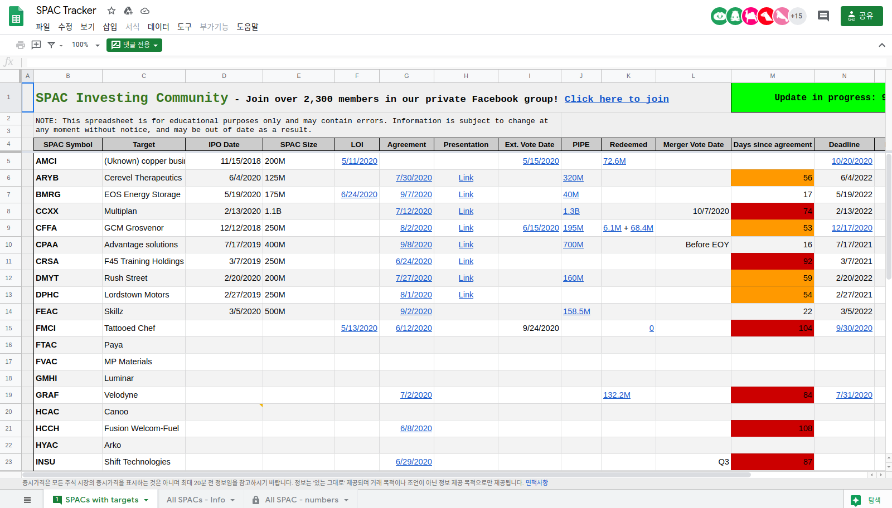
Task: Click the first green collaborator avatar
Action: click(719, 16)
